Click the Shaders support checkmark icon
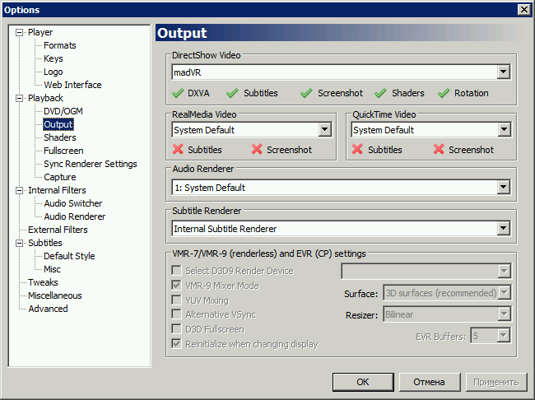 [380, 93]
